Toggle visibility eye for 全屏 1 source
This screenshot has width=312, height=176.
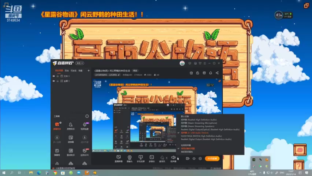point(54,81)
